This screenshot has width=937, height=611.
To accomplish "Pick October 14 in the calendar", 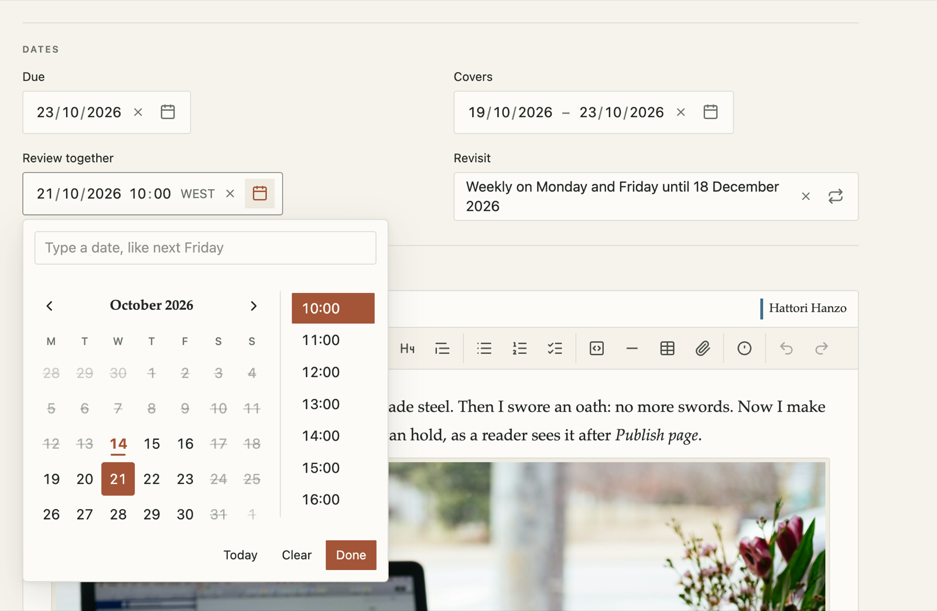I will coord(118,444).
